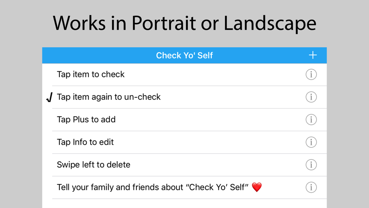Uncheck the checkmark beside 'Tap item again'
369x208 pixels.
pyautogui.click(x=49, y=97)
